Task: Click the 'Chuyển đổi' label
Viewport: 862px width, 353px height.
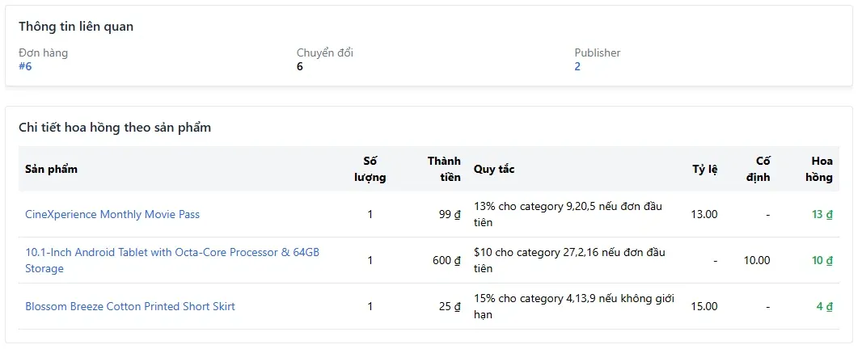Action: point(325,53)
